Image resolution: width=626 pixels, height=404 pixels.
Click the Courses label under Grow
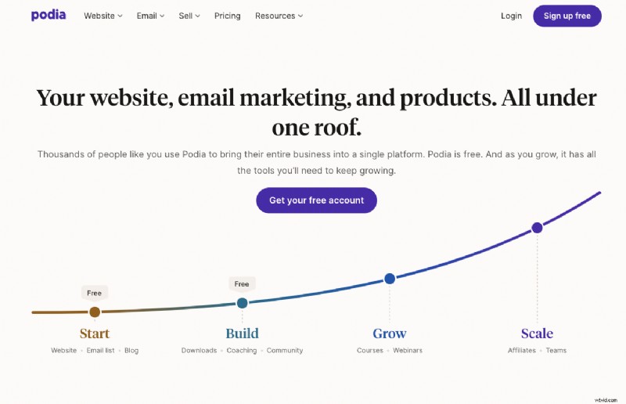(x=369, y=351)
